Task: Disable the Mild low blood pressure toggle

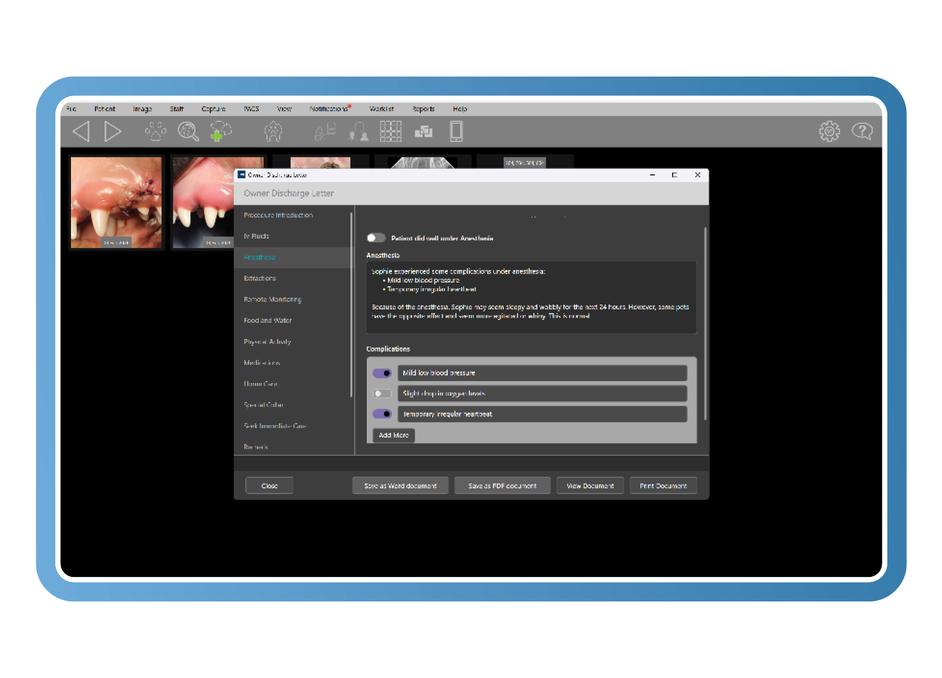Action: (x=382, y=373)
